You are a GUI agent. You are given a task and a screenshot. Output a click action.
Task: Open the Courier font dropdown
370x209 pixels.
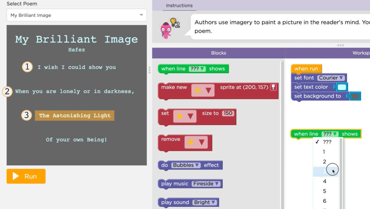pyautogui.click(x=331, y=78)
